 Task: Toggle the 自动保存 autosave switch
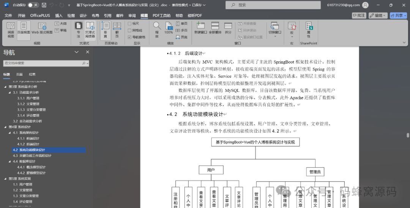pos(33,5)
